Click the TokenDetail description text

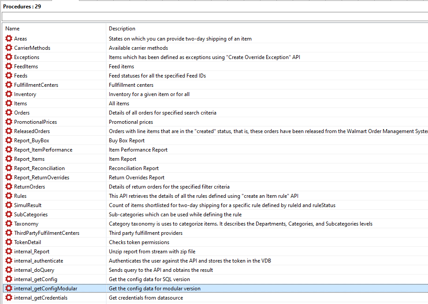click(x=139, y=242)
